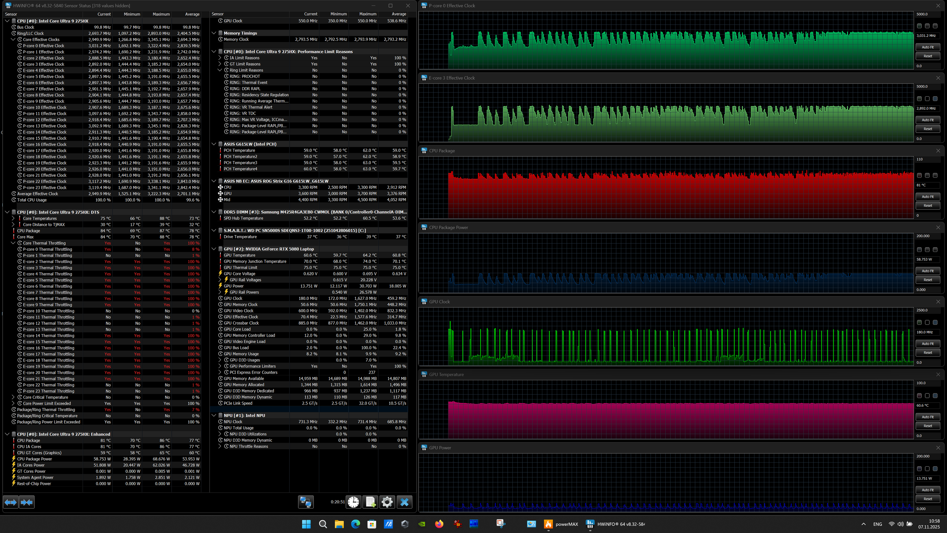Click Auto Fit in GPU Temperature graph
The height and width of the screenshot is (533, 947).
point(927,417)
